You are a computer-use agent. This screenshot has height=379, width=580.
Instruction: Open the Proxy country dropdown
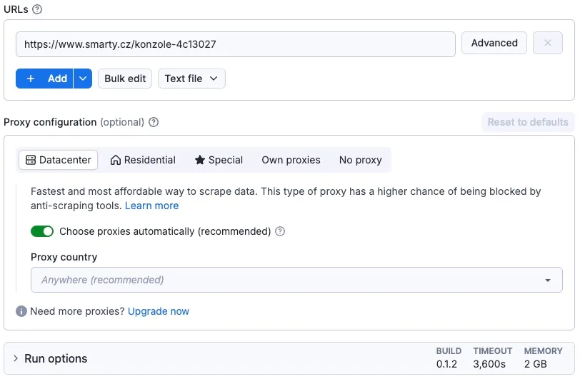pos(296,280)
